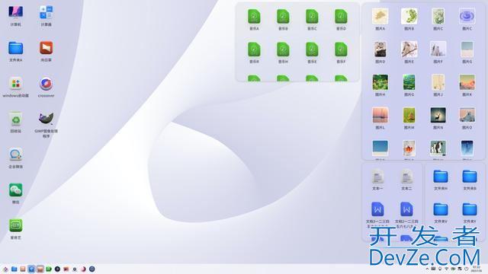Select the 图片H green forest thumbnail
The height and width of the screenshot is (274, 488).
[380, 82]
